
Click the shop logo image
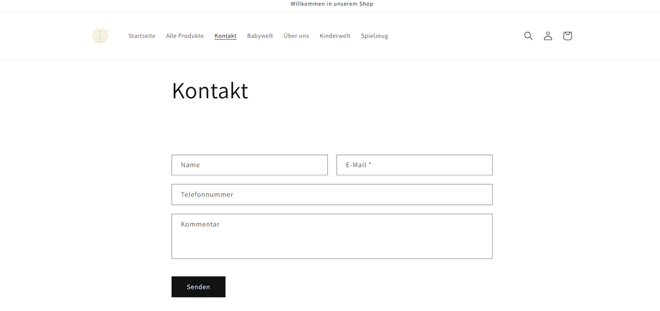pos(100,36)
